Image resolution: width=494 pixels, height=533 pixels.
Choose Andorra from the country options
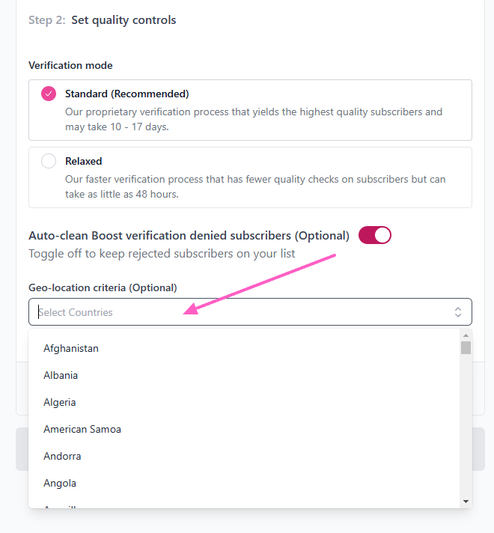click(x=62, y=456)
